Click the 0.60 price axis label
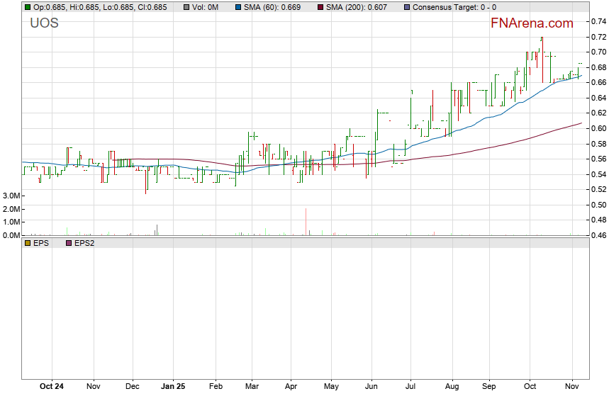 (x=598, y=128)
